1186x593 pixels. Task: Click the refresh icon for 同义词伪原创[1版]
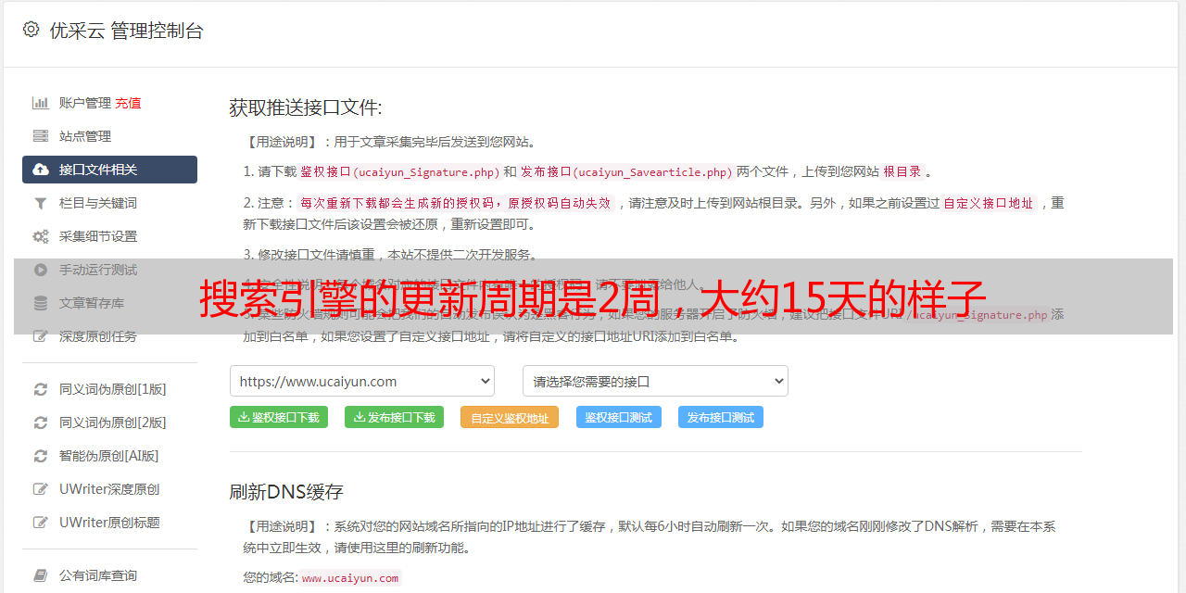click(41, 389)
